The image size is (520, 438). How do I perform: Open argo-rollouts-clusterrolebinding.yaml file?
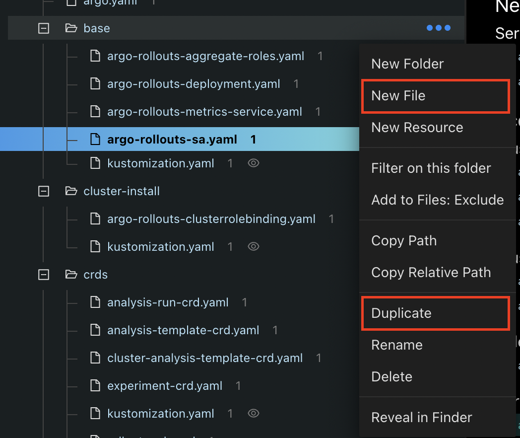[211, 219]
